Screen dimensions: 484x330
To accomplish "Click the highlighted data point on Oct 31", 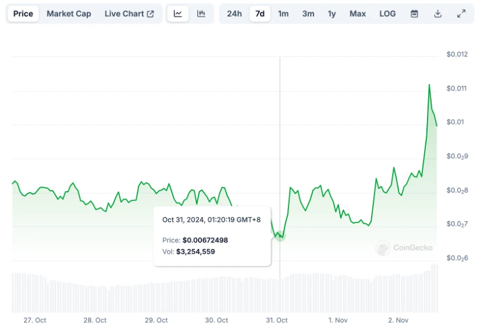I will (280, 236).
